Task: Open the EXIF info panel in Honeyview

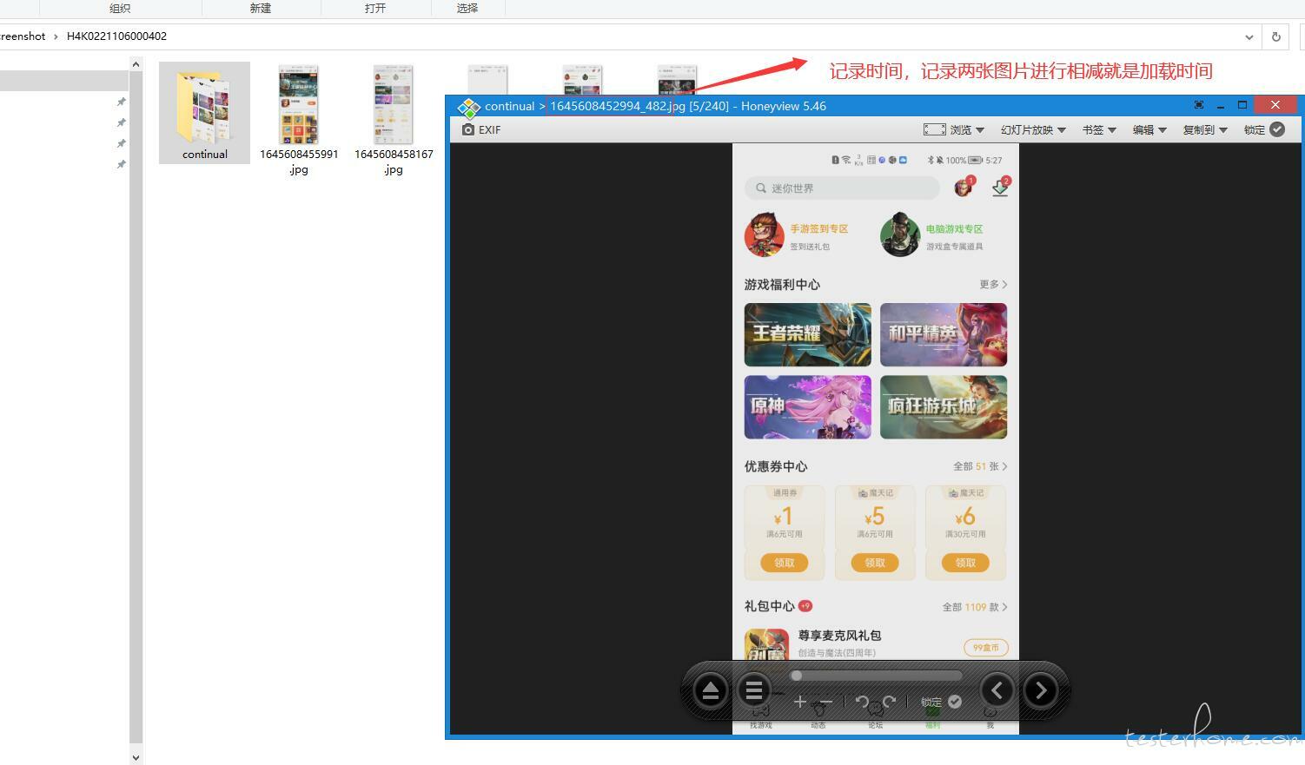Action: (x=481, y=129)
